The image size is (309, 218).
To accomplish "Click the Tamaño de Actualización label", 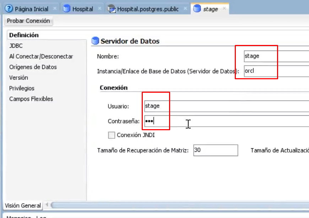I will pyautogui.click(x=280, y=150).
